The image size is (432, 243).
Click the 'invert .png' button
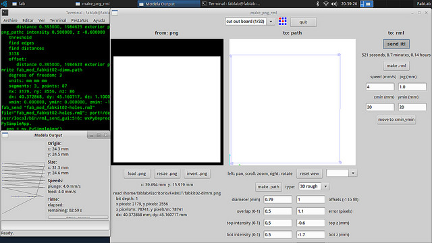click(197, 173)
